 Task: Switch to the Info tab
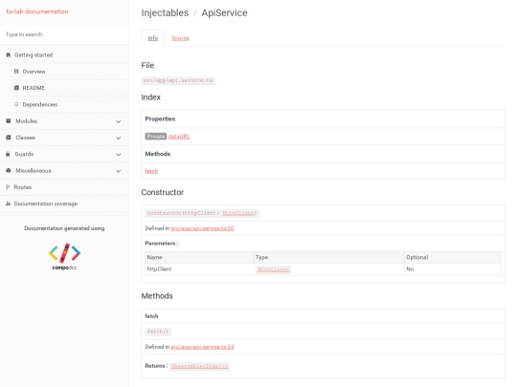pos(152,38)
